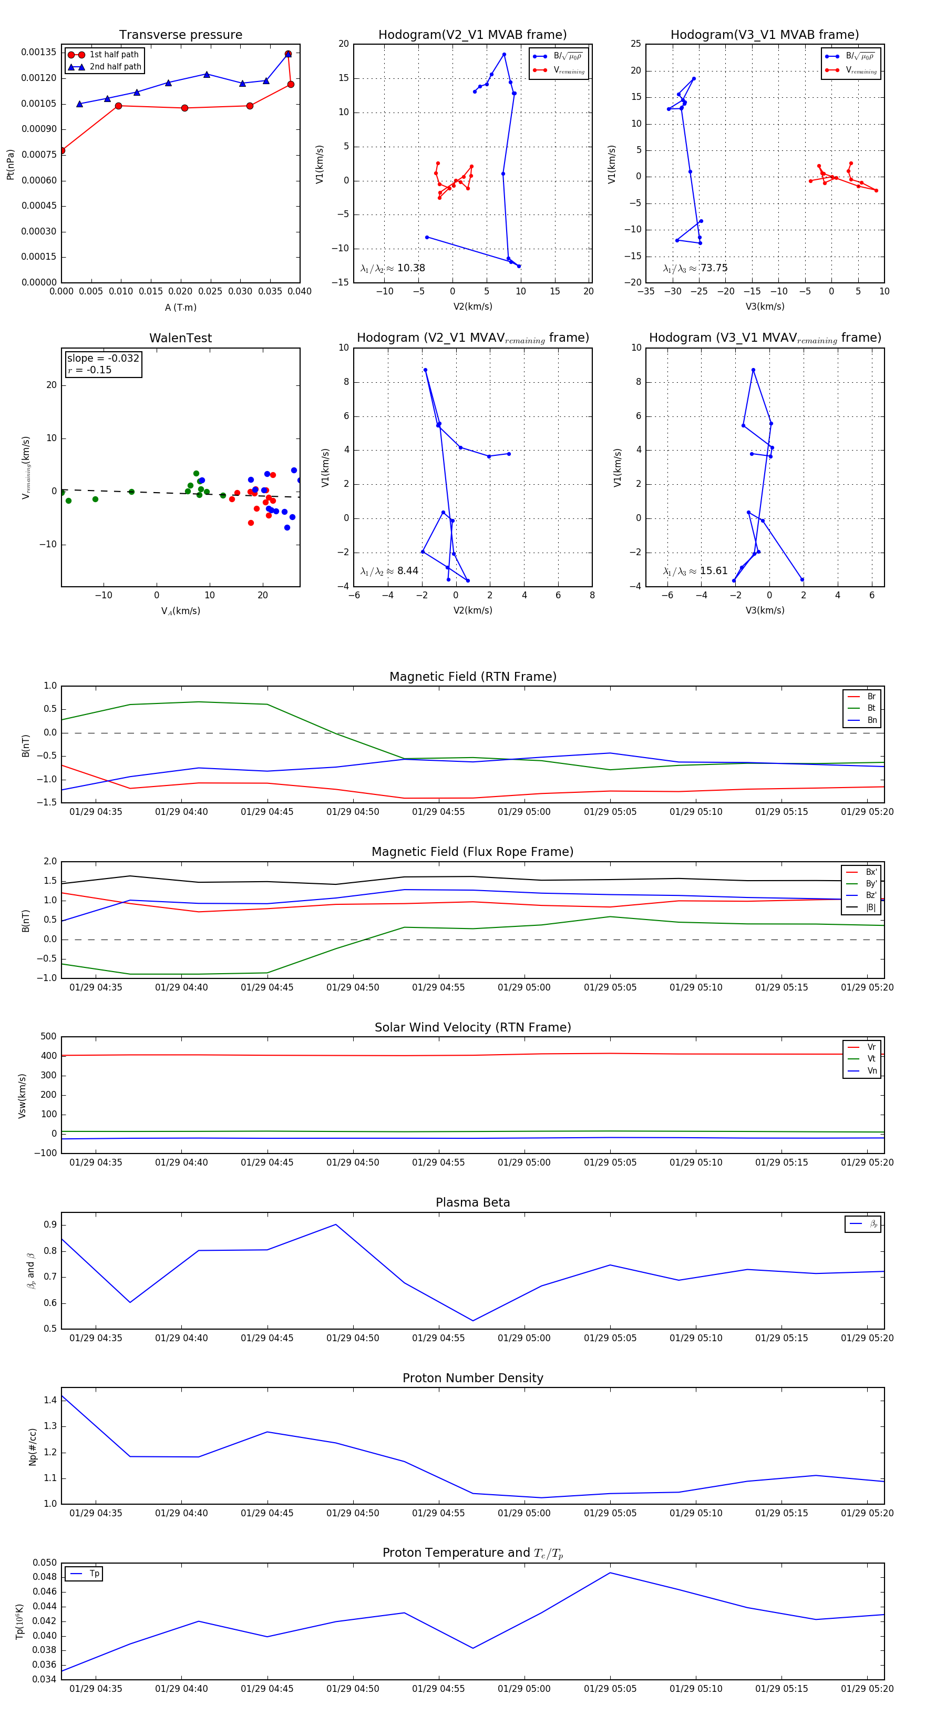Select the "2nd half path" legend entry
The width and height of the screenshot is (946, 1735).
[x=105, y=67]
